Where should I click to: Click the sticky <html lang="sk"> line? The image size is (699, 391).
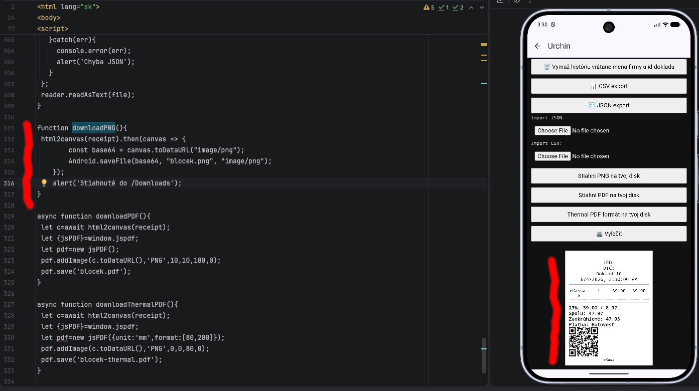[x=68, y=7]
